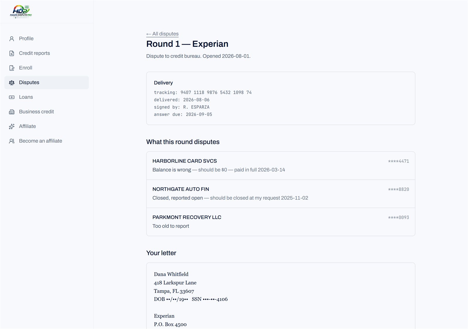Click the Profile person icon
The width and height of the screenshot is (468, 329).
click(x=12, y=39)
